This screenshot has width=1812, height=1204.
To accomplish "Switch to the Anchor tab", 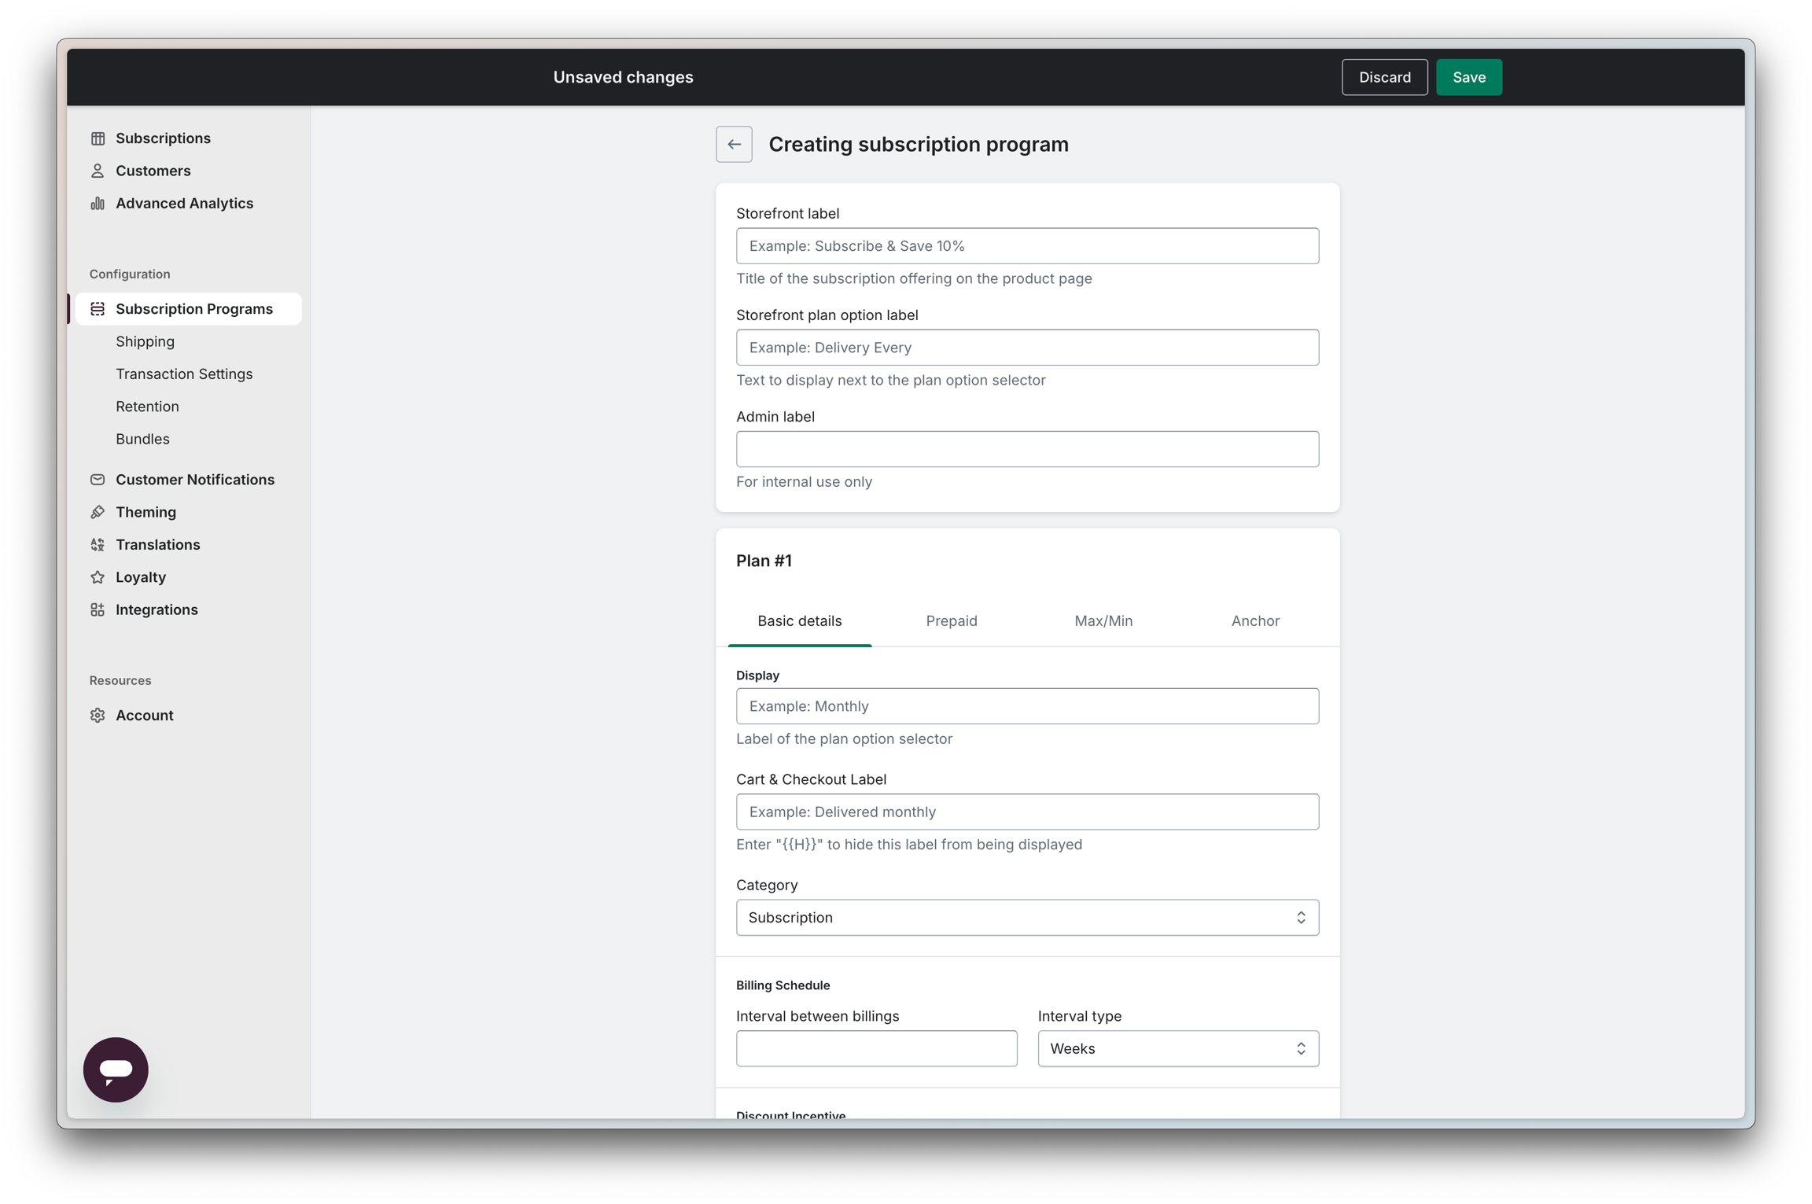I will point(1255,621).
